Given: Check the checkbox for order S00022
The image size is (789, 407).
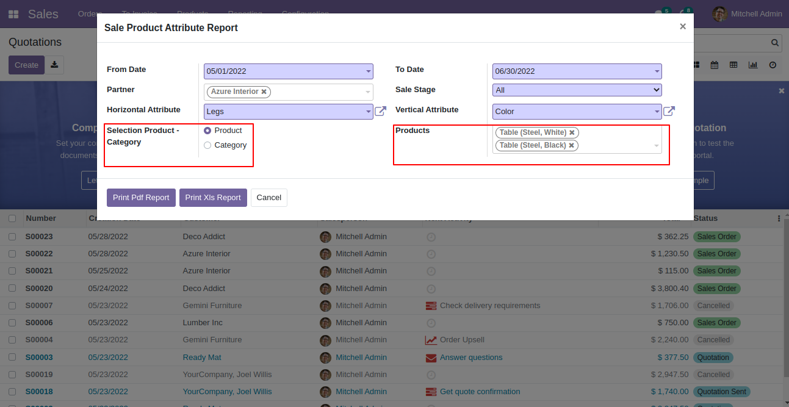Looking at the screenshot, I should [x=12, y=254].
